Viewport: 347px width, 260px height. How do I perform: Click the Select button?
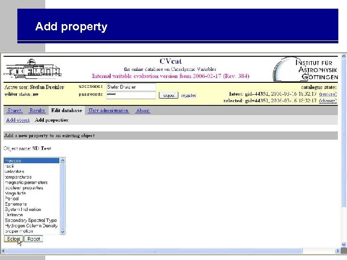pos(13,239)
